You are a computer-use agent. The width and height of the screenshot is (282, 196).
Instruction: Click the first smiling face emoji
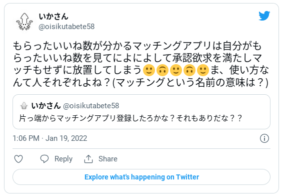[148, 70]
